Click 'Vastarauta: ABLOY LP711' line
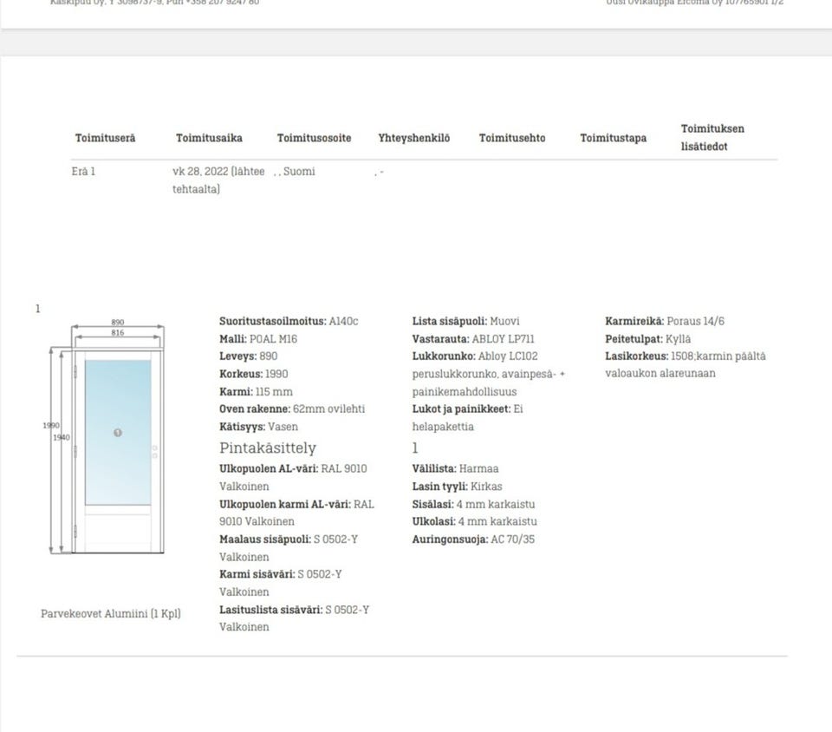832x732 pixels. (x=473, y=338)
